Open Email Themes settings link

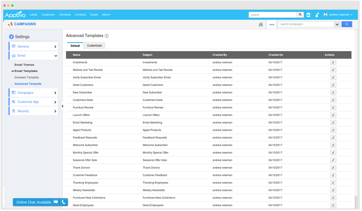pyautogui.click(x=24, y=65)
